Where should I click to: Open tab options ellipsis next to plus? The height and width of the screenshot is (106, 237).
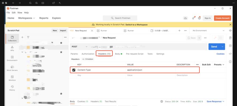pos(185,31)
